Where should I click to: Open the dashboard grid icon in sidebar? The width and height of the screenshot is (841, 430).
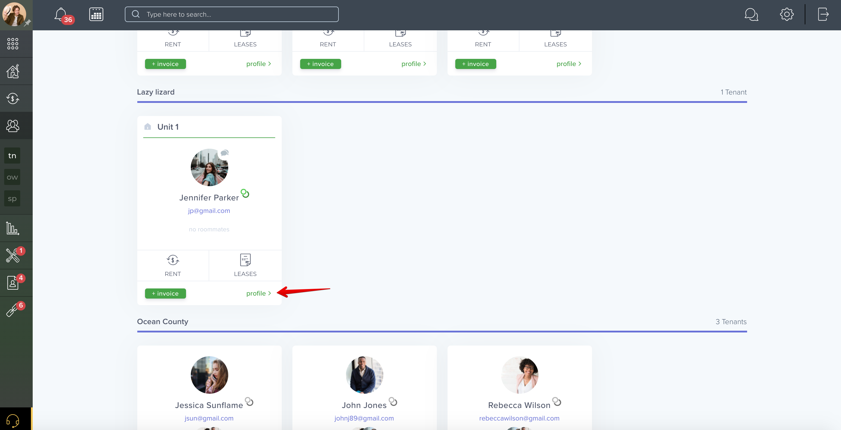click(x=13, y=43)
